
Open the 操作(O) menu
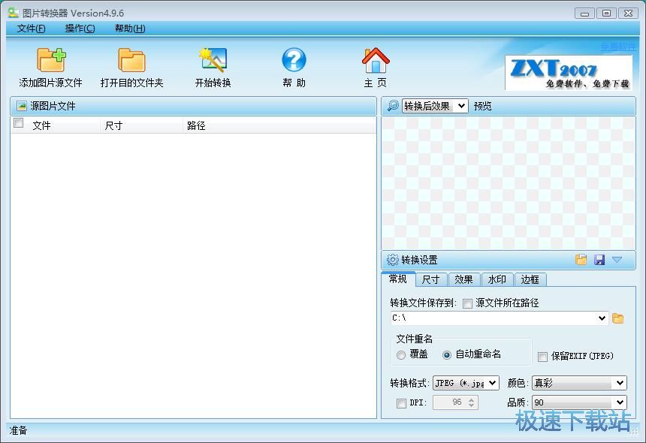click(79, 28)
